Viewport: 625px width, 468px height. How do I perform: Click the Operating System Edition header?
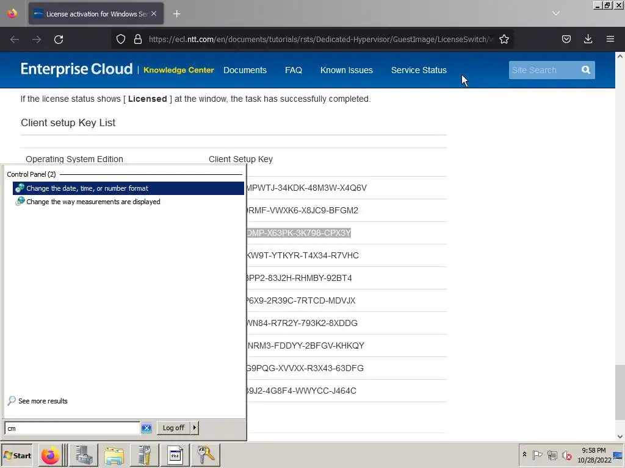(x=74, y=159)
